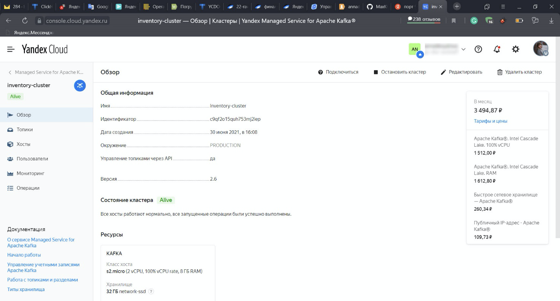
Task: Open Работа с топиками и разделами link
Action: tap(43, 280)
